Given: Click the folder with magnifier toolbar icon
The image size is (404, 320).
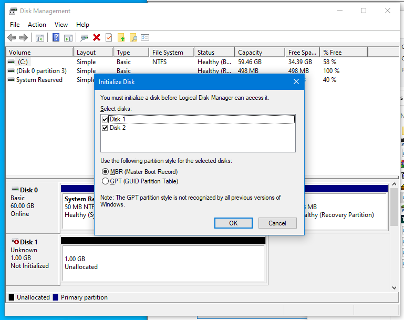Looking at the screenshot, I should click(x=133, y=38).
